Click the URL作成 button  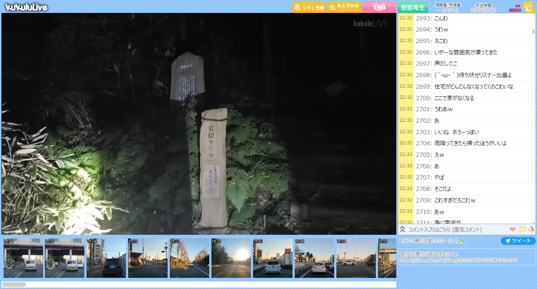(309, 8)
